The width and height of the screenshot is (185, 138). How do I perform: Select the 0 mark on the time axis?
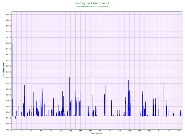click(x=12, y=131)
